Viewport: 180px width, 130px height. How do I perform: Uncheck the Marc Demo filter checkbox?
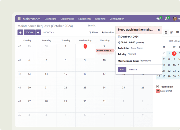pos(158,91)
